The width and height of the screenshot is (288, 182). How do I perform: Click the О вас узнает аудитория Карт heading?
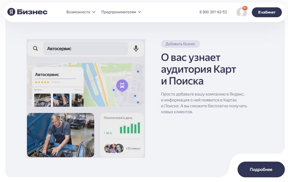tap(198, 69)
